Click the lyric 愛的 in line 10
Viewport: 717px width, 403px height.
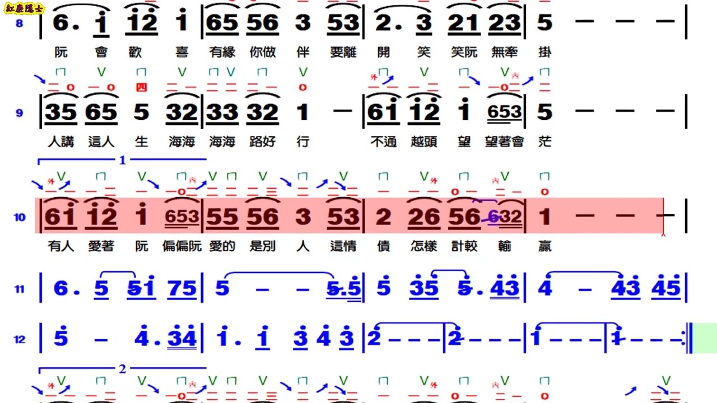pyautogui.click(x=222, y=246)
